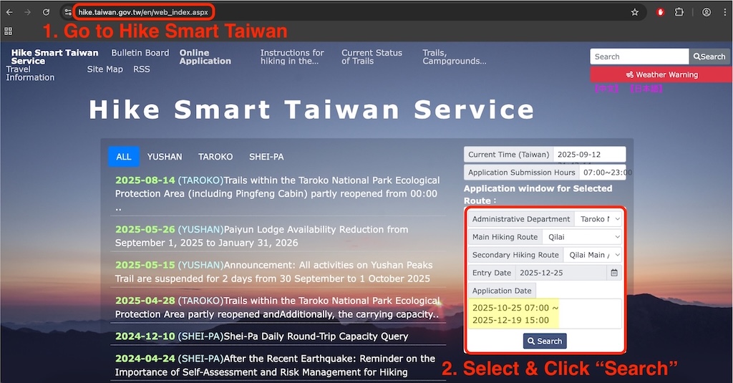
Task: Open Paiyun Lodge Availability Reduction announcement
Action: pos(261,236)
